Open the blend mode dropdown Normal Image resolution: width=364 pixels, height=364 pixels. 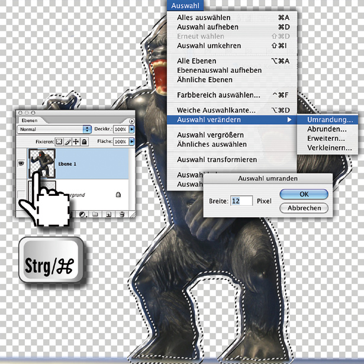(x=54, y=129)
